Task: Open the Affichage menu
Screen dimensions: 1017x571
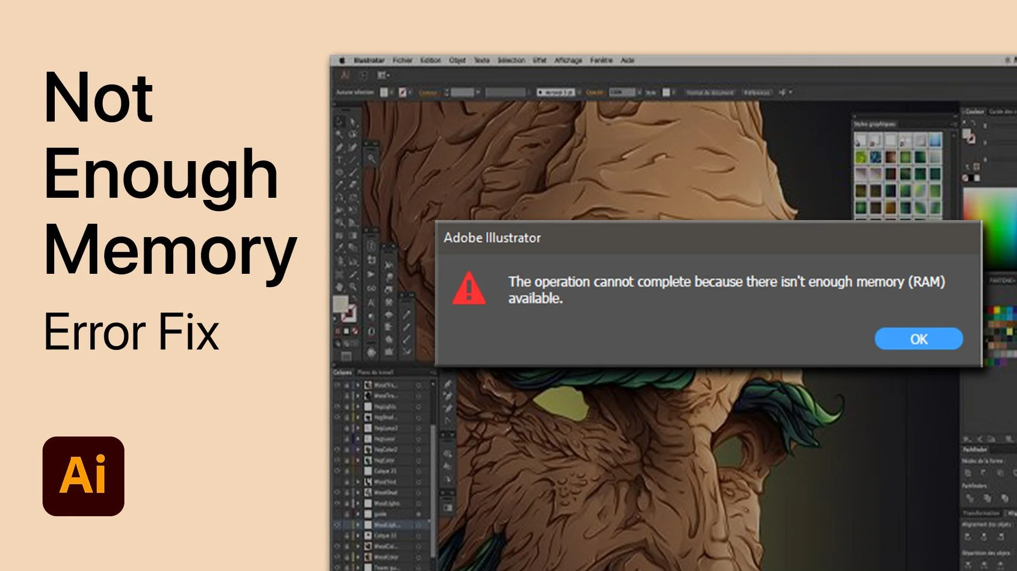Action: coord(568,60)
